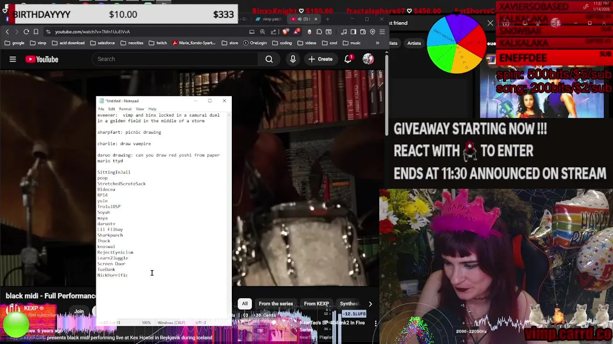Show next filter chips with arrow
Screen dimensions: 613x344
(x=370, y=304)
